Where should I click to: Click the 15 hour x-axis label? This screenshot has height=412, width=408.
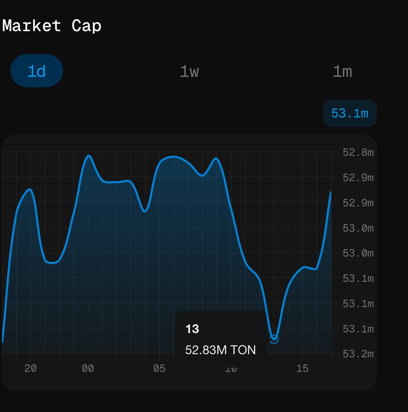click(x=302, y=369)
